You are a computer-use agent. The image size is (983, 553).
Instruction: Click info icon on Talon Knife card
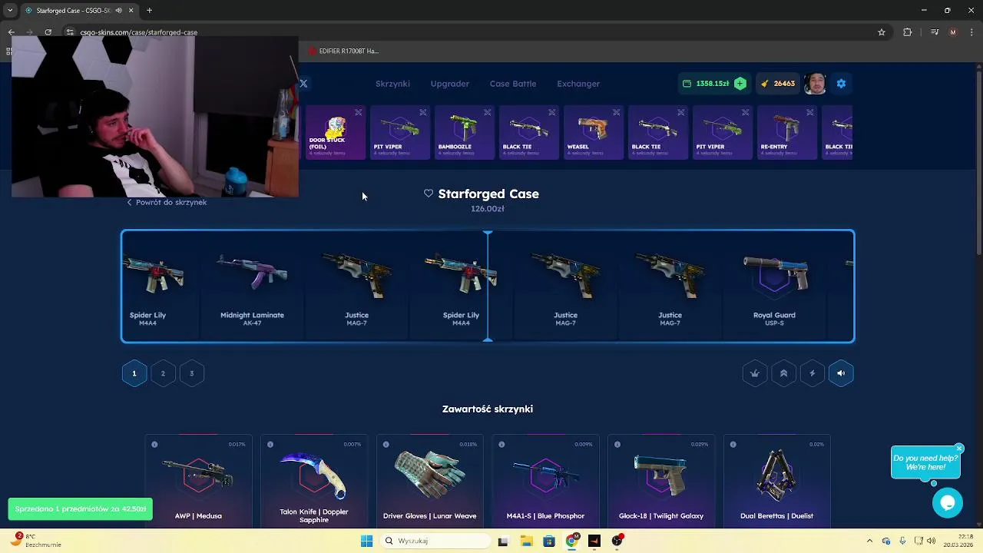(270, 445)
